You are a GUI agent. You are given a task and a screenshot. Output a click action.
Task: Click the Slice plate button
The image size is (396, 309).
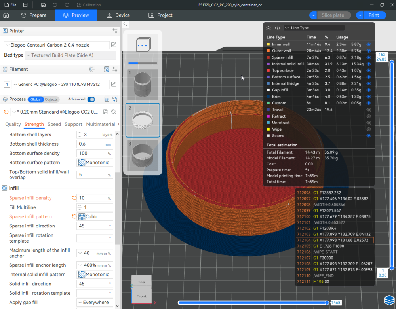pos(333,15)
